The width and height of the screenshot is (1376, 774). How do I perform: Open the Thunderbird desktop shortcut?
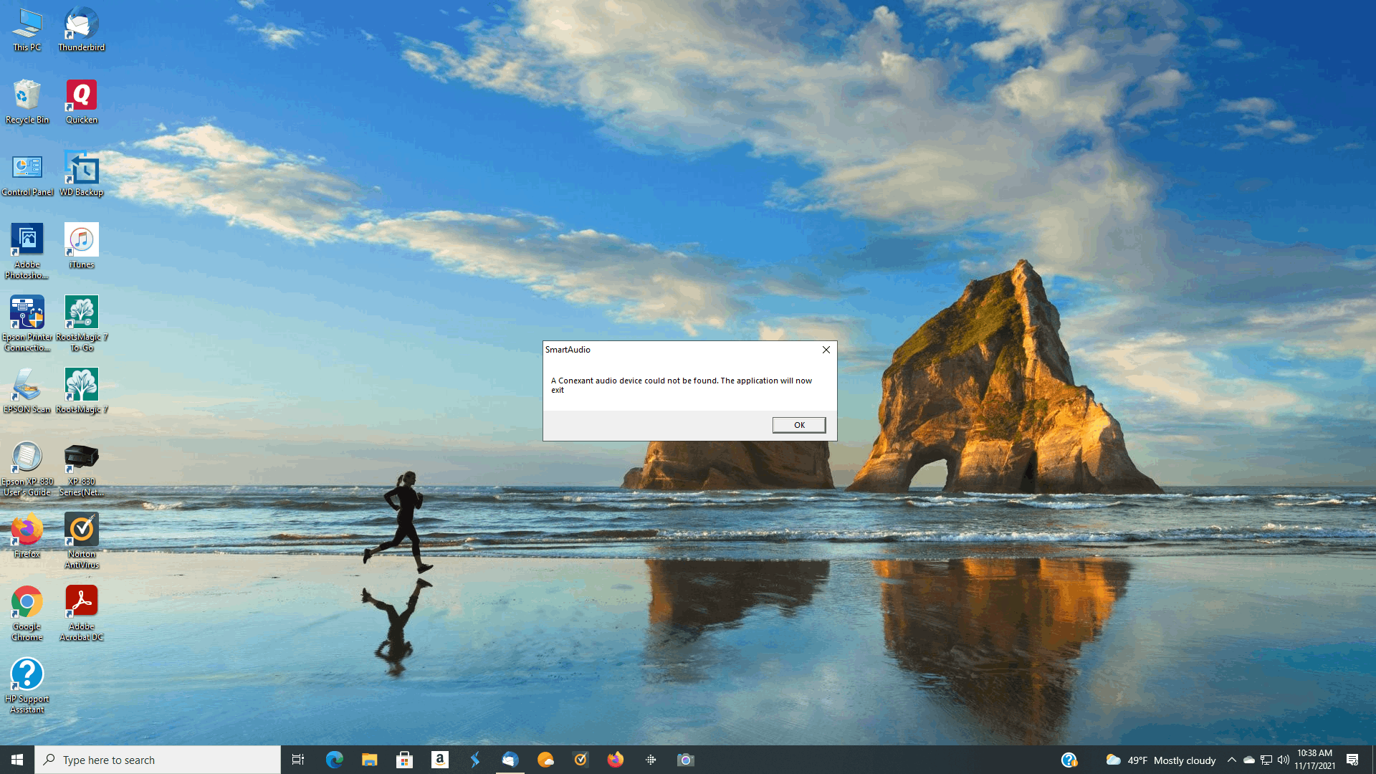point(81,29)
